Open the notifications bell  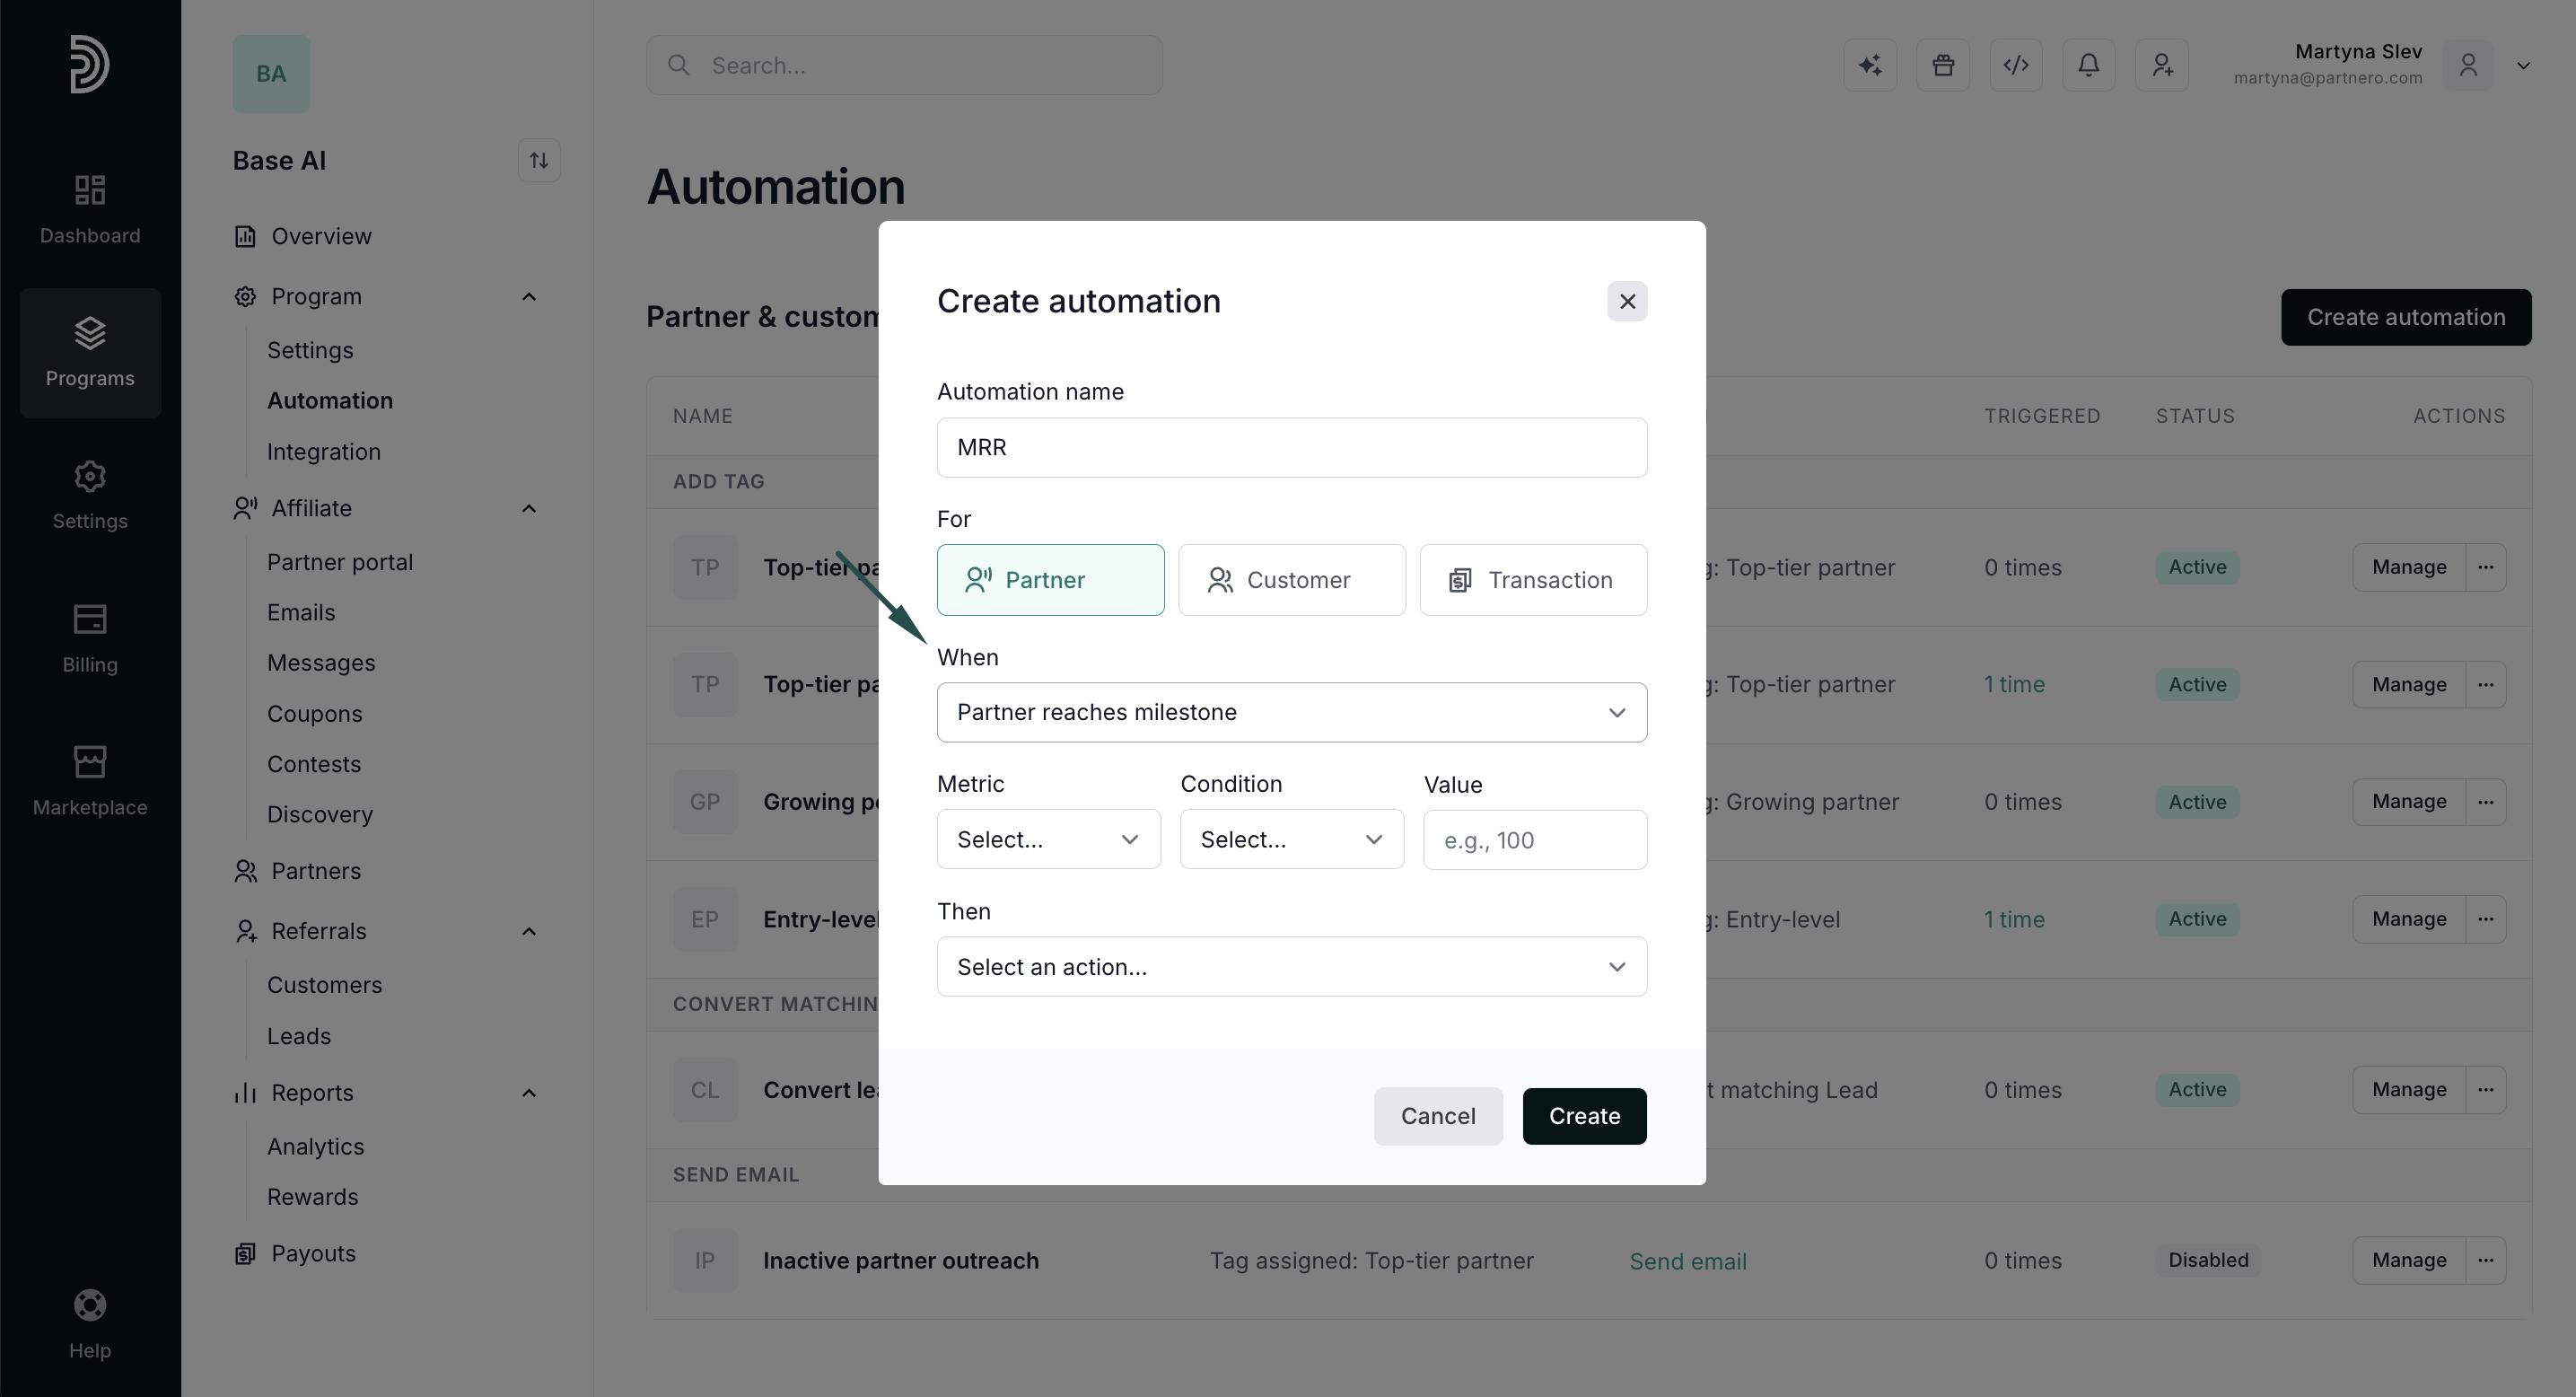[x=2089, y=65]
